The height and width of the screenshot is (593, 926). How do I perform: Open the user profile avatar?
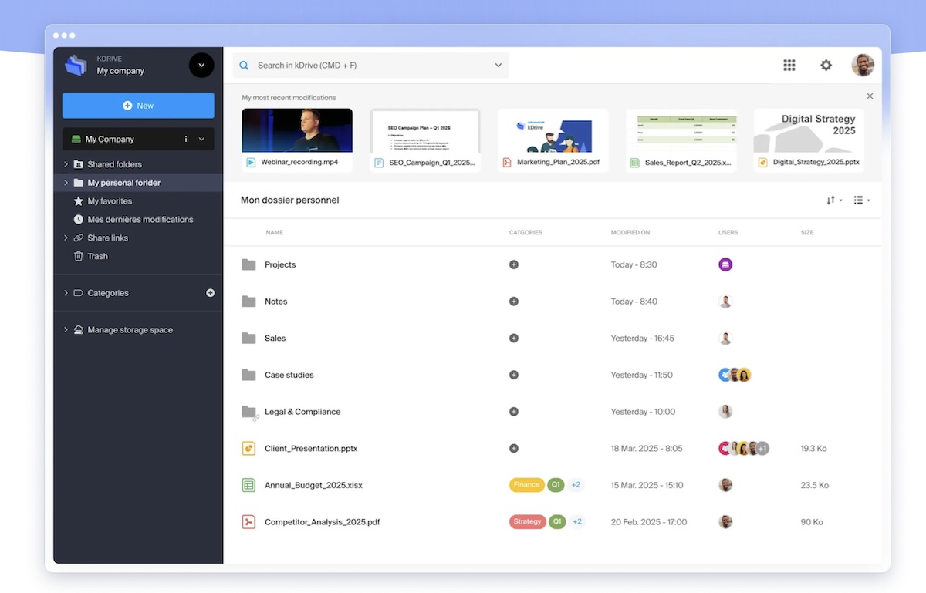[863, 66]
